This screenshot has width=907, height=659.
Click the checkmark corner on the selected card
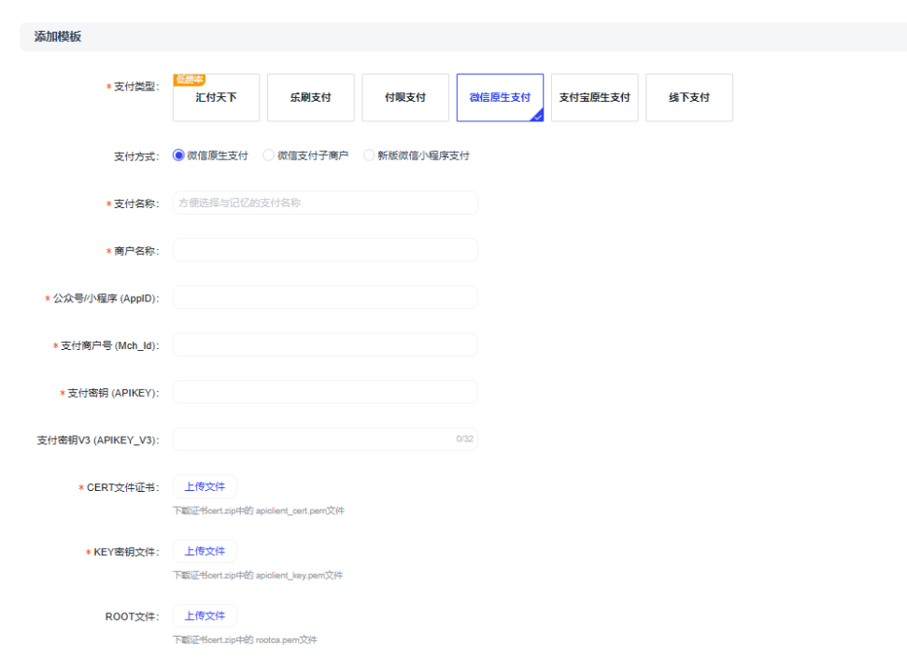537,116
